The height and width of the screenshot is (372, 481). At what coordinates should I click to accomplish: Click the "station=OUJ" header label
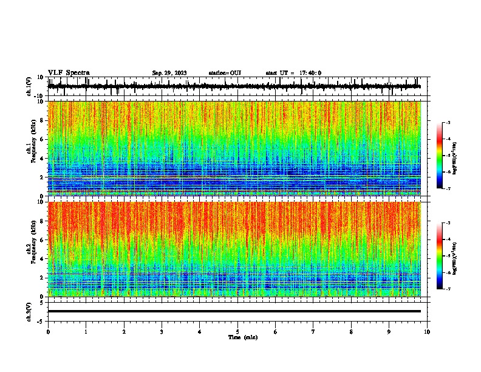coord(225,73)
